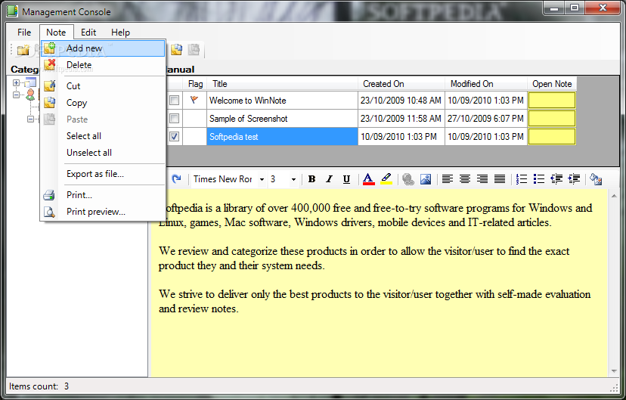Click the yellow highlight marker icon
The image size is (626, 400).
coord(386,179)
